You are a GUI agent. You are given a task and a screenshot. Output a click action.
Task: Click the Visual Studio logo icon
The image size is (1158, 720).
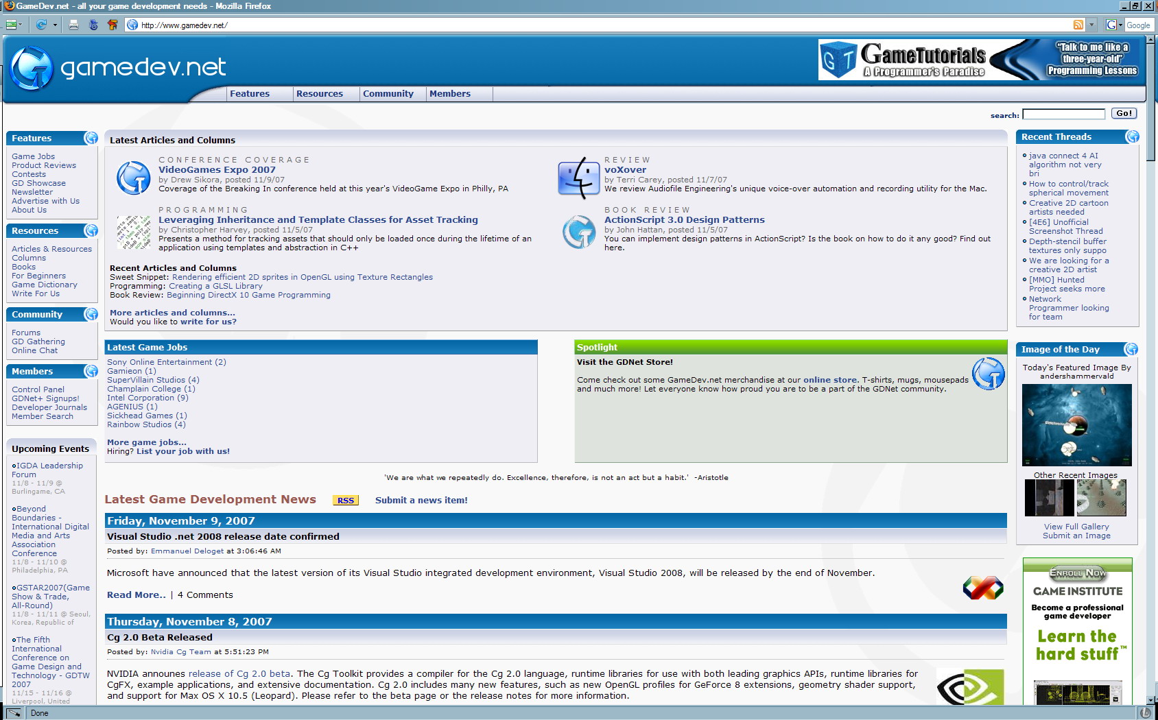point(983,588)
